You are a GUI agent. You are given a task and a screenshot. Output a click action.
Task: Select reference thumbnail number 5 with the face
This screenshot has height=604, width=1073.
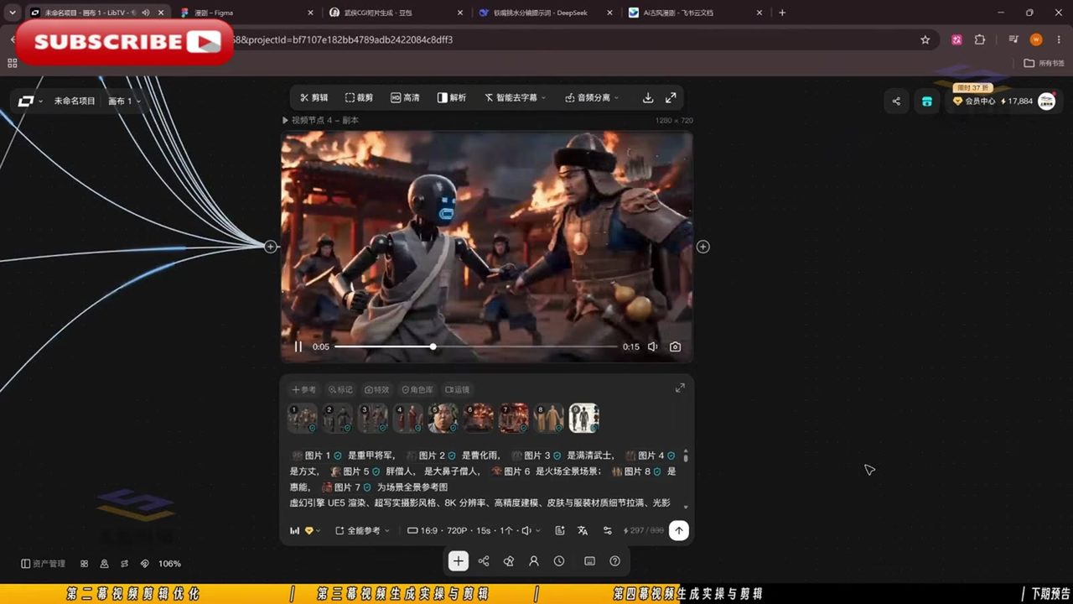(443, 418)
